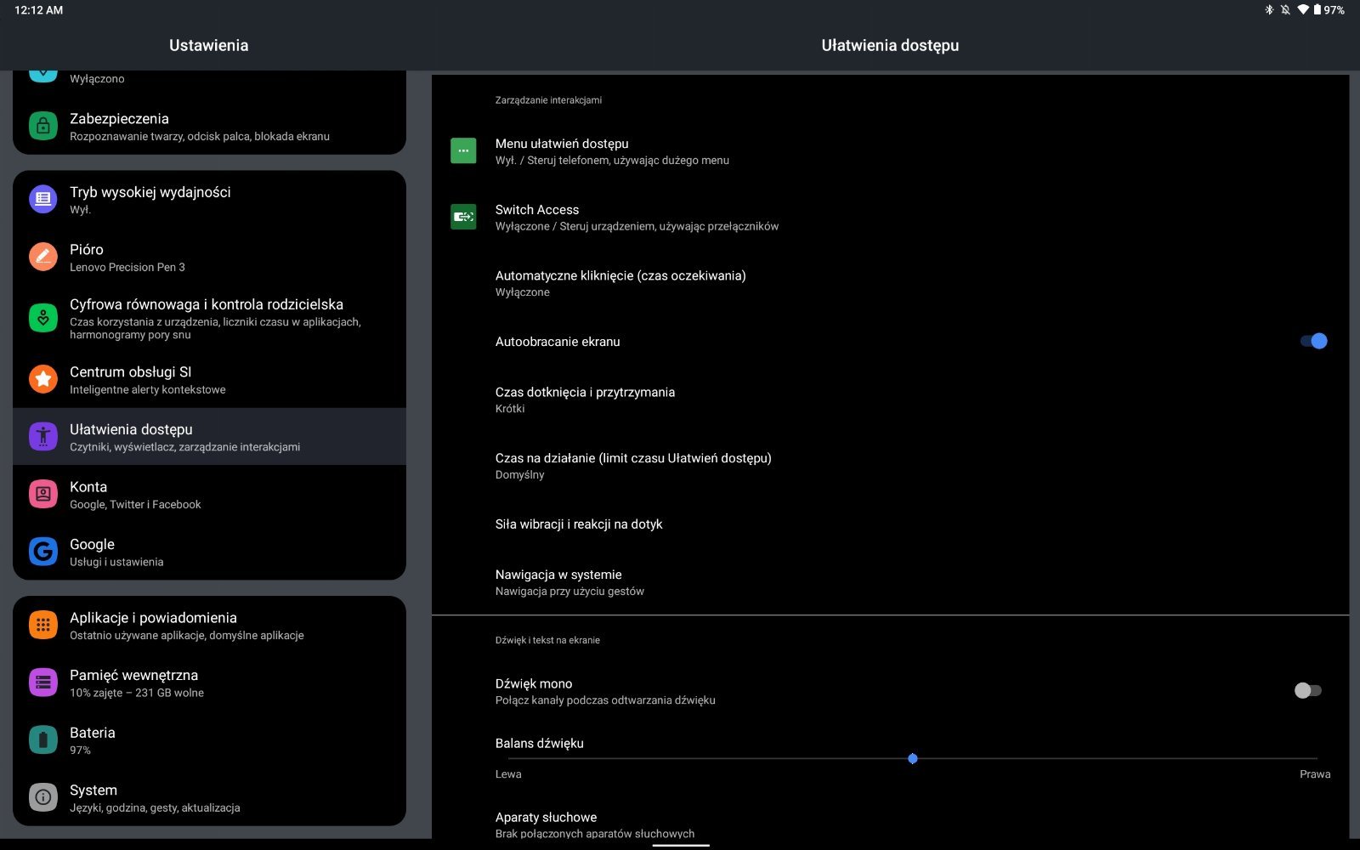Screen dimensions: 1360x850
Task: Open Nawigacja w systemie settings
Action: 569,582
